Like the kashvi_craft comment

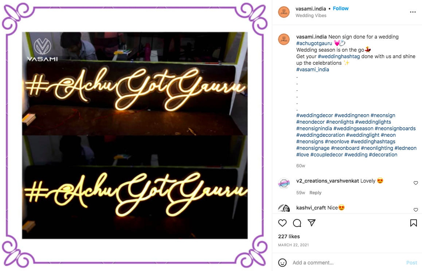tap(416, 210)
